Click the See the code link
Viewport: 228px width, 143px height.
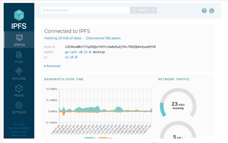coord(19,132)
